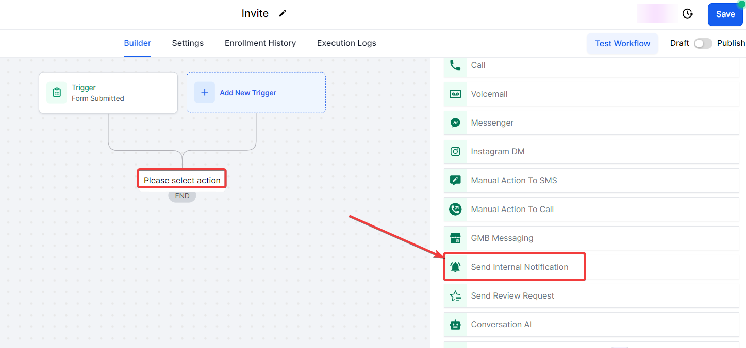Viewport: 746px width, 348px height.
Task: Click the Messenger chat icon
Action: tap(455, 123)
